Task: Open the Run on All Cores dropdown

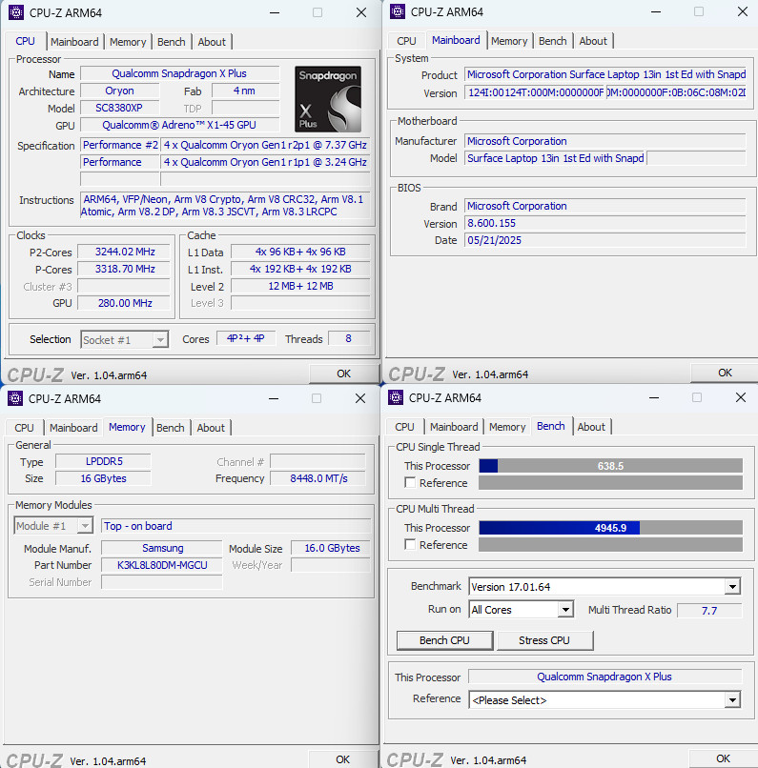Action: 521,609
